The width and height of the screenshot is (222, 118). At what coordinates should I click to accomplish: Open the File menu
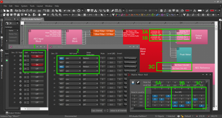pos(5,6)
